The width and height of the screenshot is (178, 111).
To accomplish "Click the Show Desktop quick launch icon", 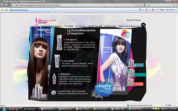I will pos(10,109).
